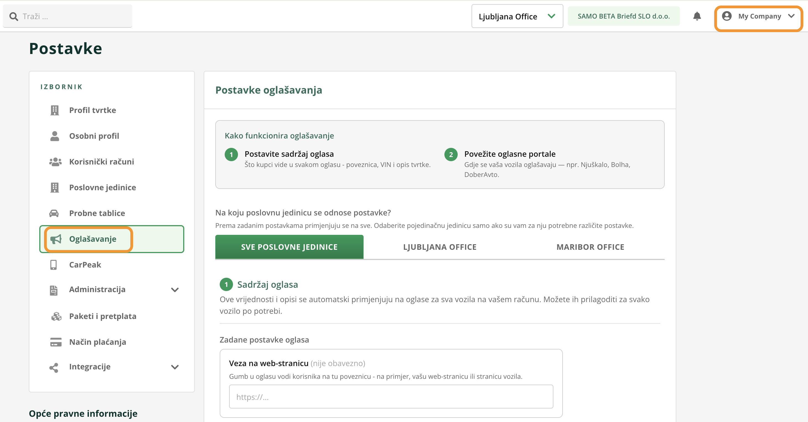Click the Probne tablice car icon

54,213
